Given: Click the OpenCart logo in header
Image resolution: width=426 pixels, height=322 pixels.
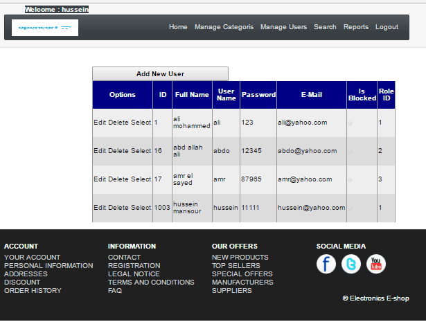Looking at the screenshot, I should pos(46,28).
